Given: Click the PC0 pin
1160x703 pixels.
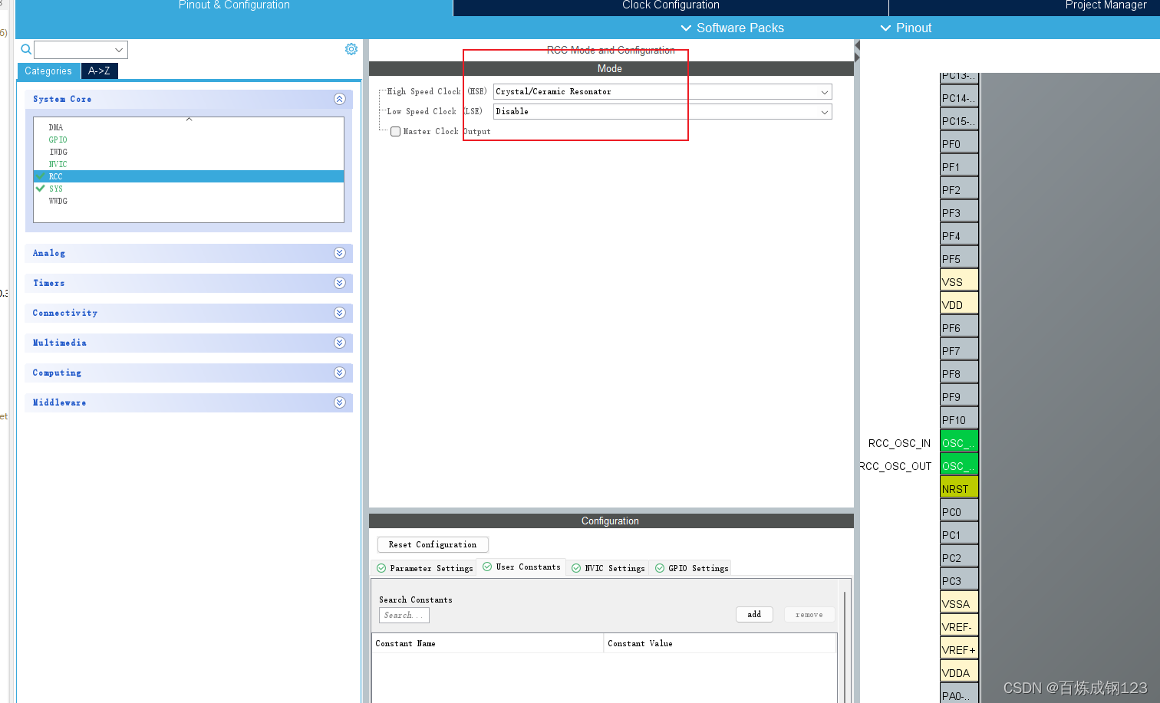Looking at the screenshot, I should (x=959, y=511).
